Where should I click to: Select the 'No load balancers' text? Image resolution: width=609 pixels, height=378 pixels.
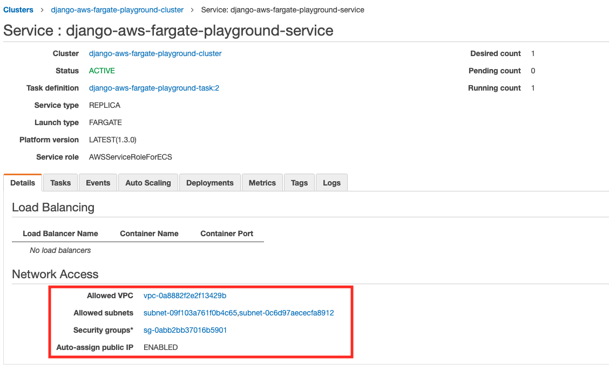coord(60,250)
